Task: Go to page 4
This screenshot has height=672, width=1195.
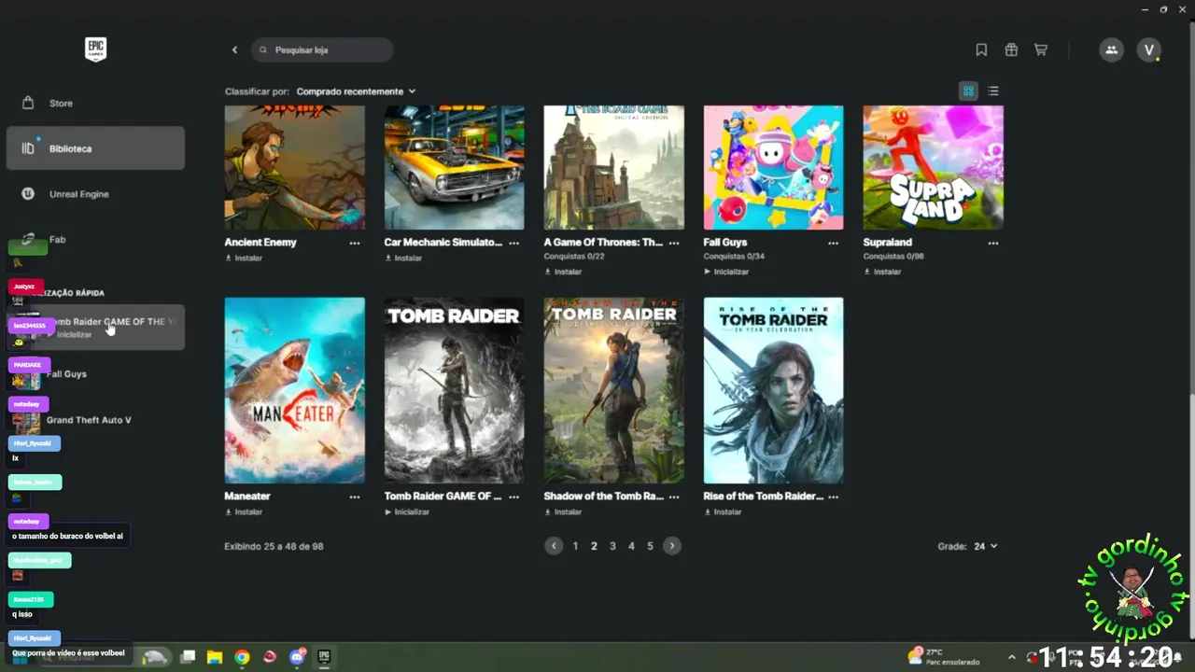Action: pyautogui.click(x=631, y=546)
